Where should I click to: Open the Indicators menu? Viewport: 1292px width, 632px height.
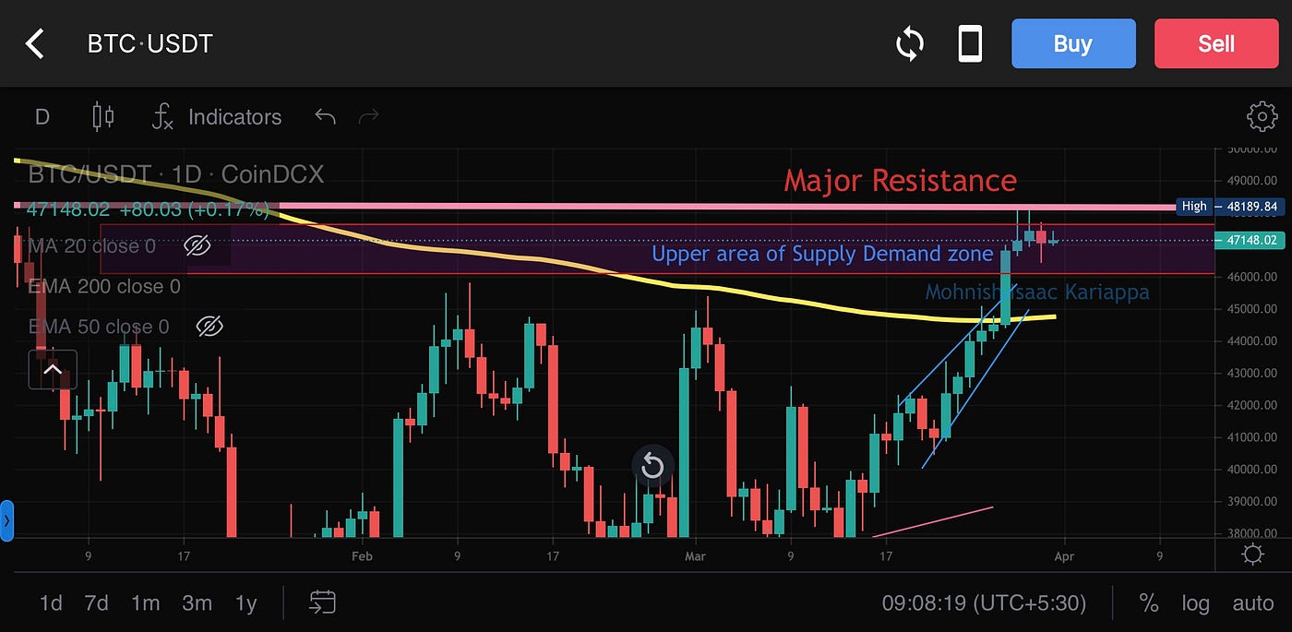[x=217, y=117]
